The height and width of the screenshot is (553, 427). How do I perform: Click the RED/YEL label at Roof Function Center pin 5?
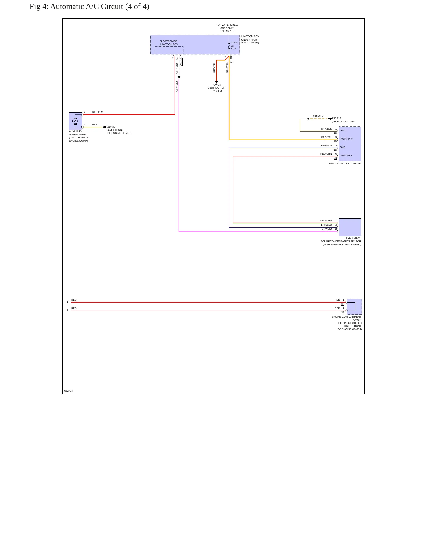pos(327,137)
